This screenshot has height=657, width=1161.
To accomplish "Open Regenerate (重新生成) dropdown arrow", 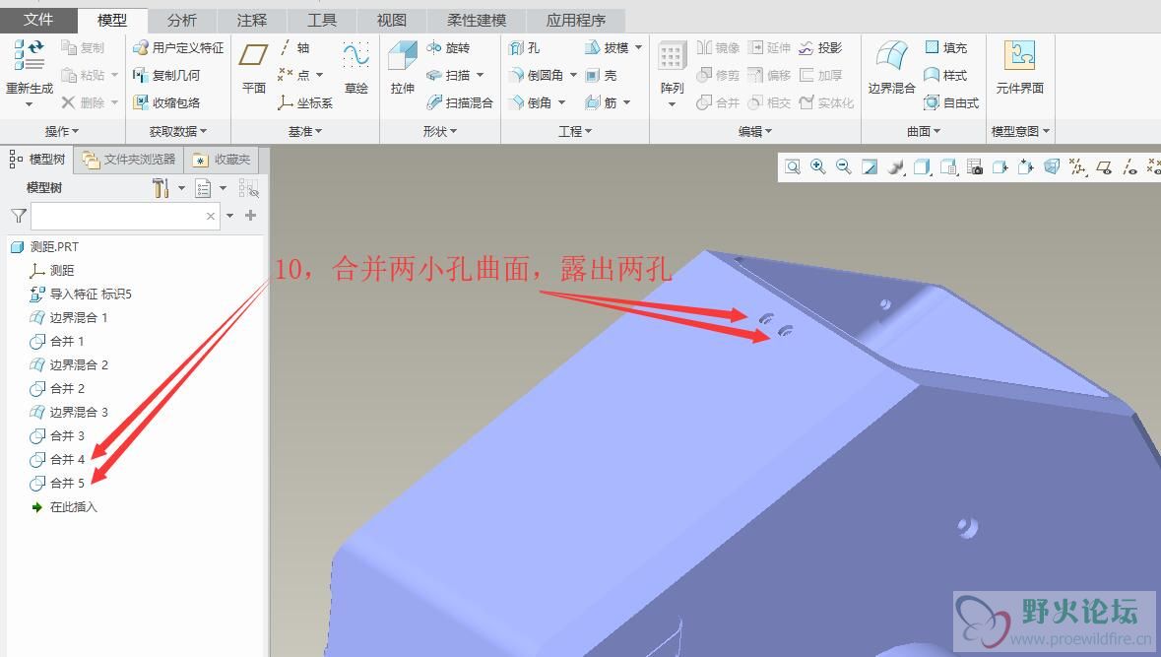I will click(29, 104).
